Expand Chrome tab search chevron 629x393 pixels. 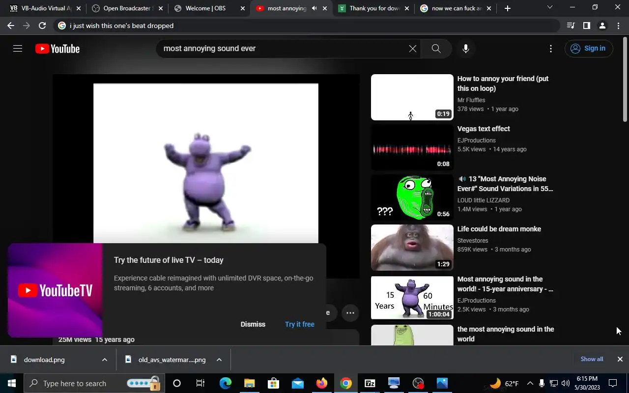550,7
